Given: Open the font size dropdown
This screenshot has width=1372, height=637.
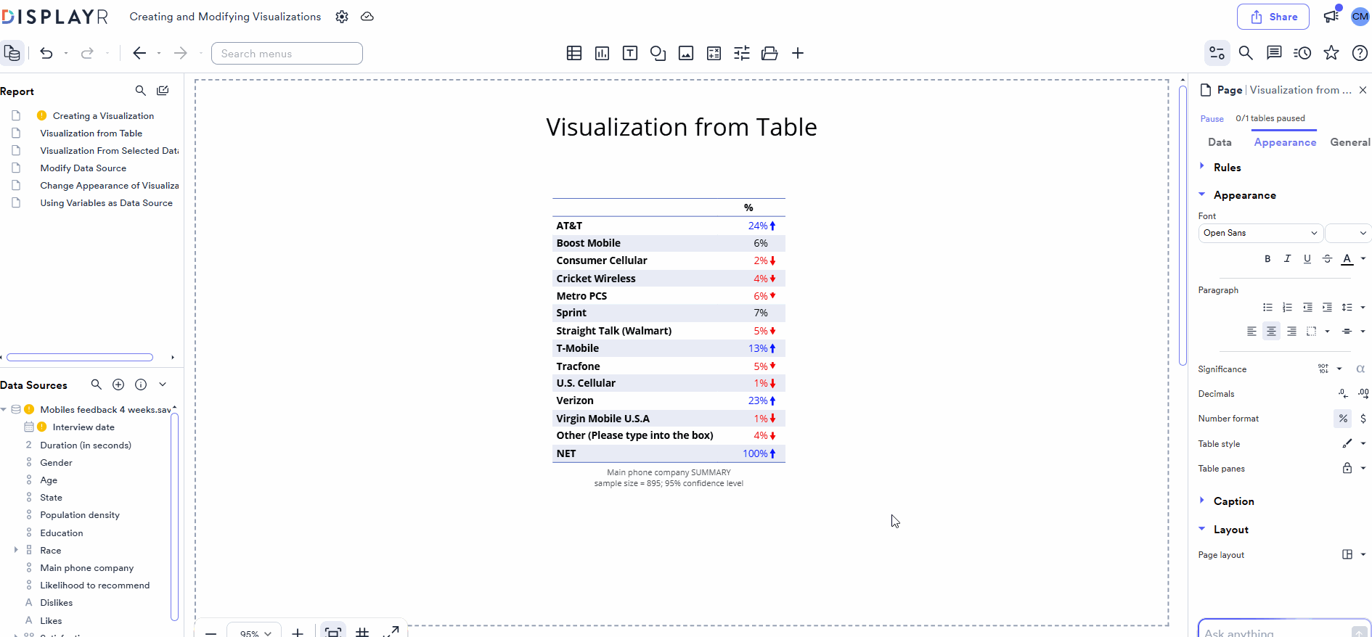Looking at the screenshot, I should (1348, 233).
